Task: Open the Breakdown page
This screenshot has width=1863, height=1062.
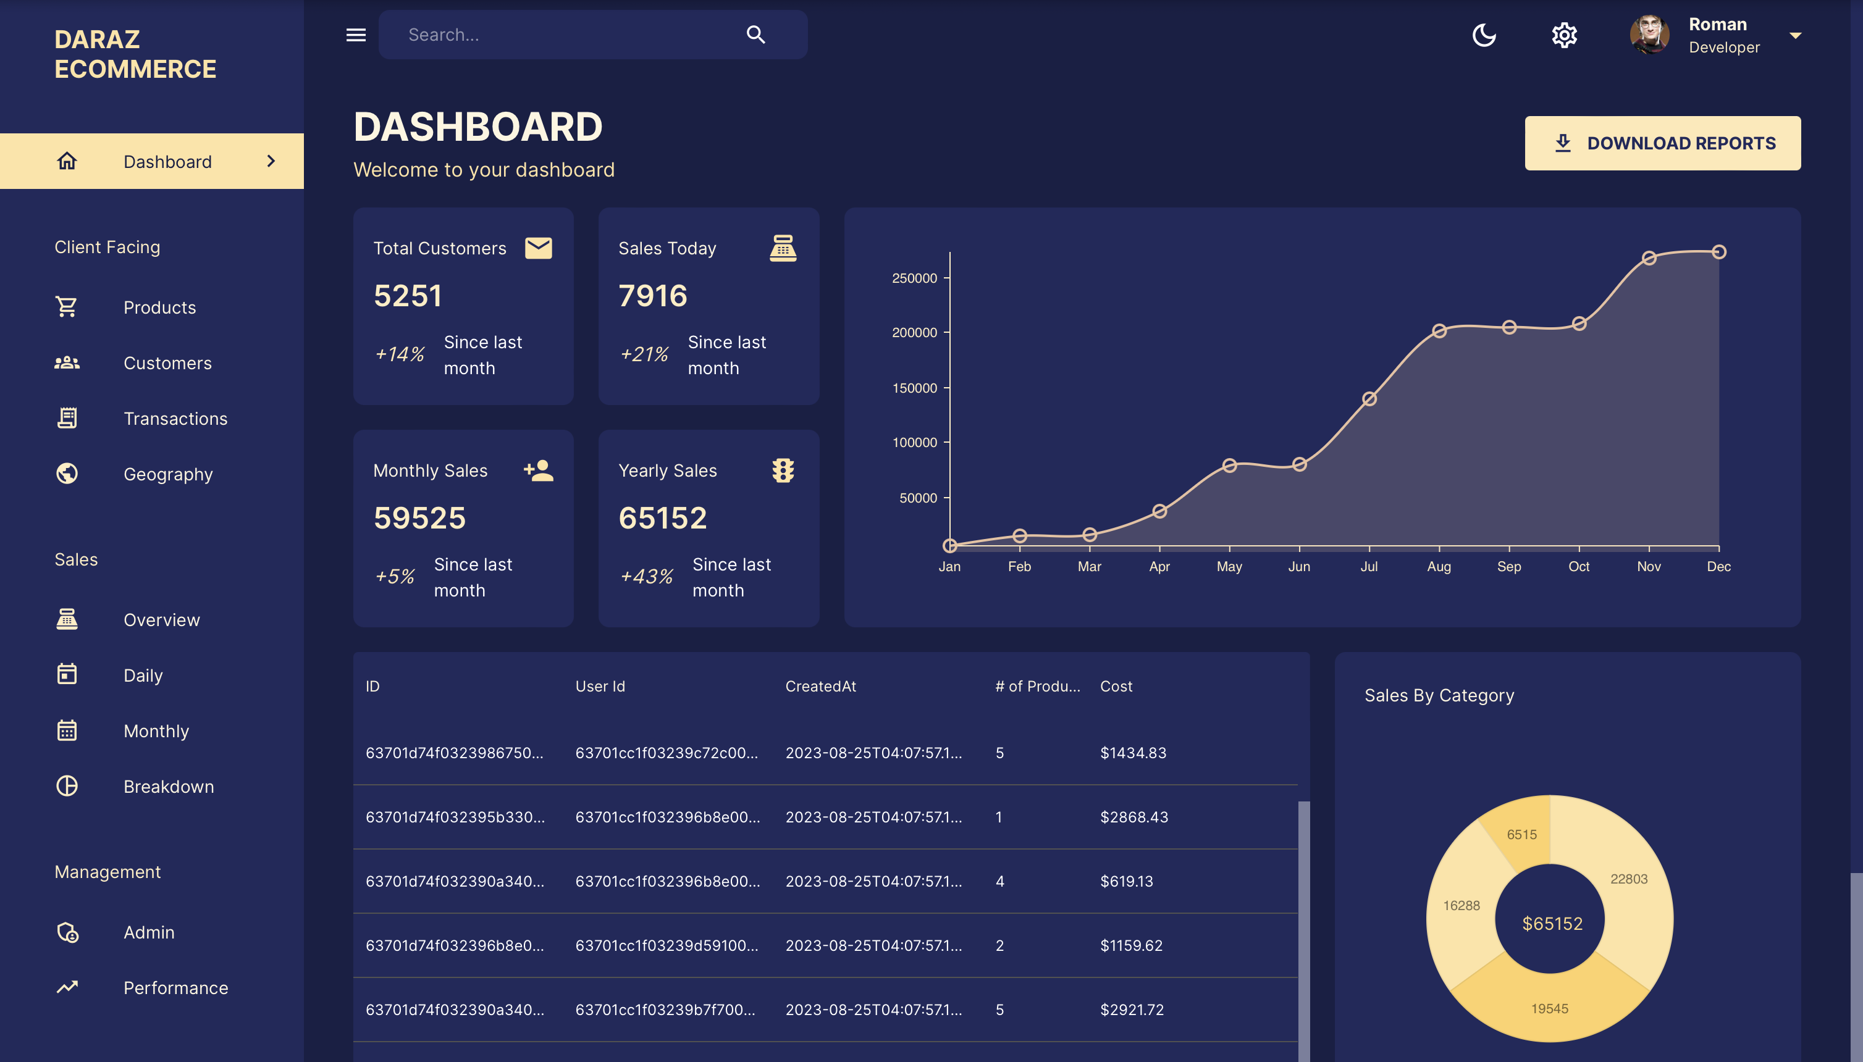Action: [152, 785]
